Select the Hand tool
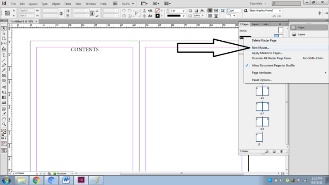 point(4,119)
